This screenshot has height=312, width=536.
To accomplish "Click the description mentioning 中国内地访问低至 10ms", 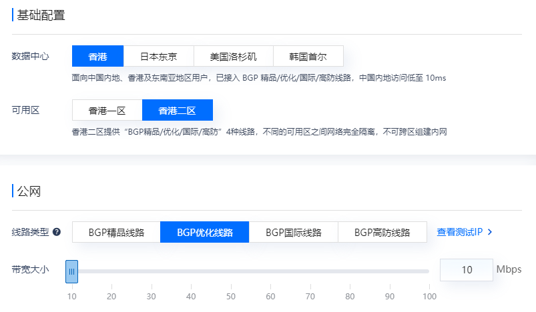I will [259, 78].
